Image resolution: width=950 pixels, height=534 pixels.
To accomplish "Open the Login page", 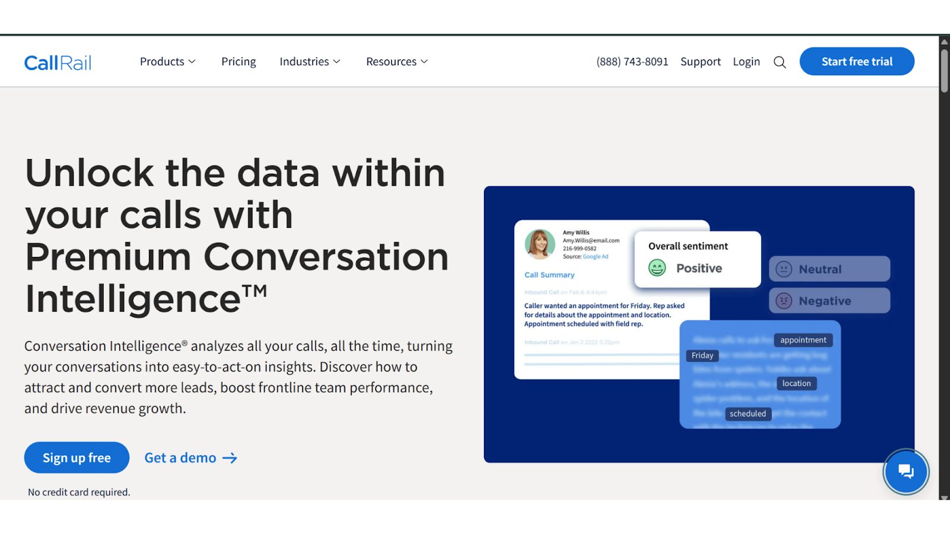I will (746, 62).
